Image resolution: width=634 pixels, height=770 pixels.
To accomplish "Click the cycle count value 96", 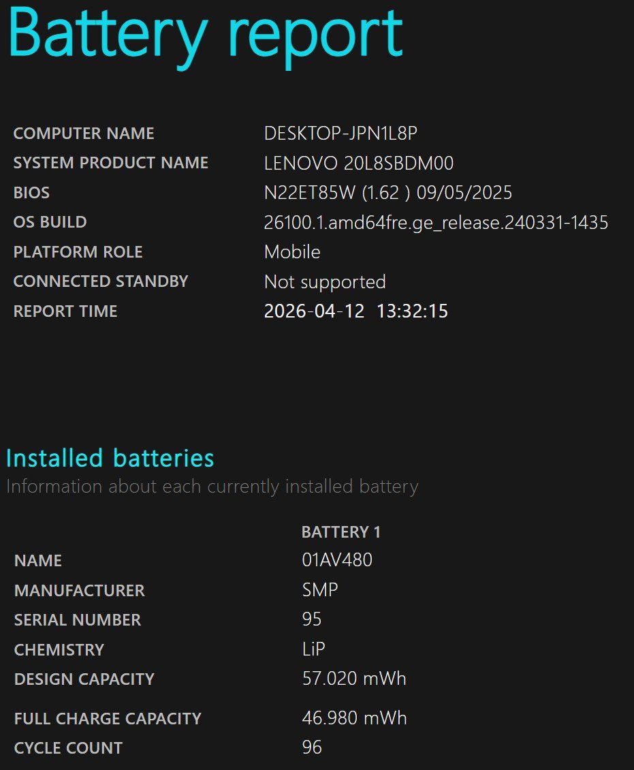I will 312,748.
